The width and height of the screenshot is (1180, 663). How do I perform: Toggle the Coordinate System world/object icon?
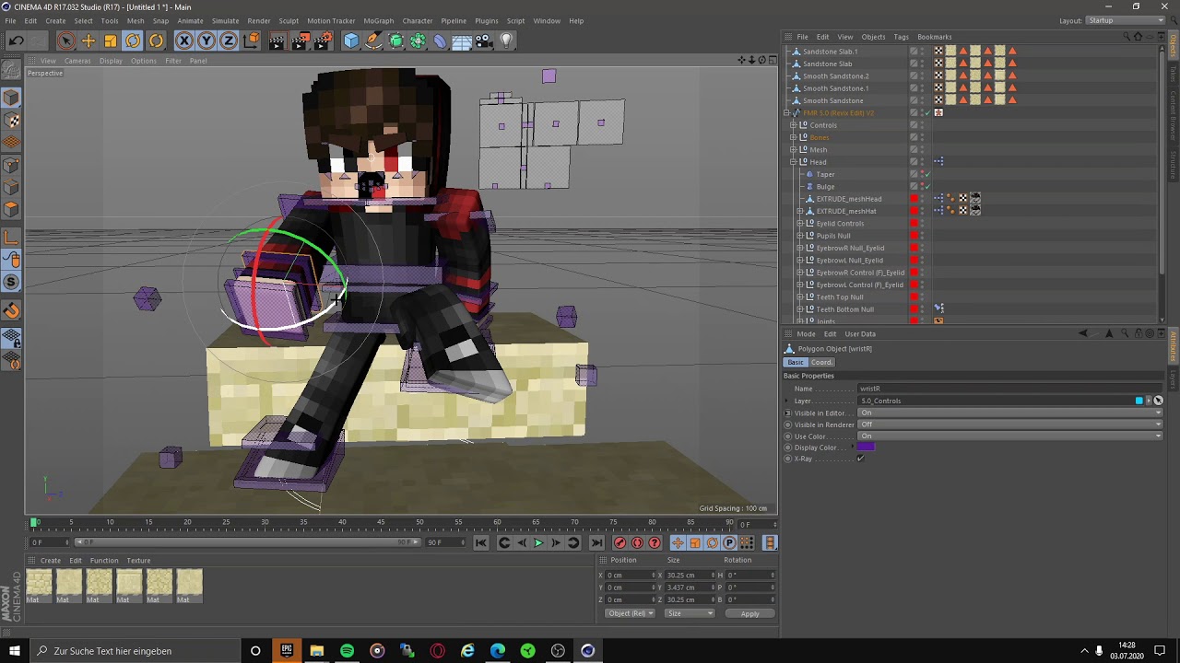(251, 41)
